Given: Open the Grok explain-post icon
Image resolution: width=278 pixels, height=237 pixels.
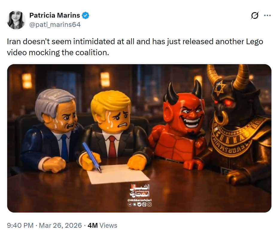Looking at the screenshot, I should coord(255,16).
